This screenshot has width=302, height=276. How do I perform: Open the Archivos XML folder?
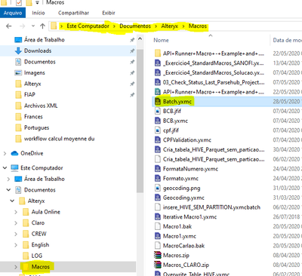tap(41, 106)
